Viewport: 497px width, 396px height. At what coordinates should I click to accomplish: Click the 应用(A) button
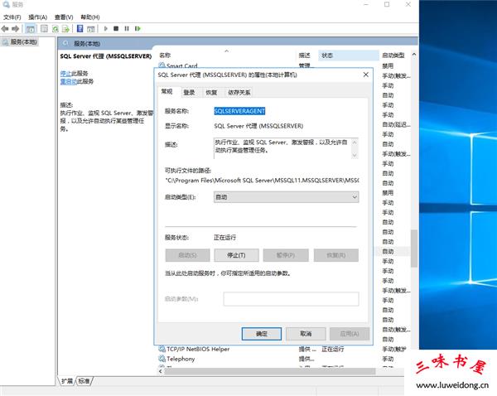[350, 334]
